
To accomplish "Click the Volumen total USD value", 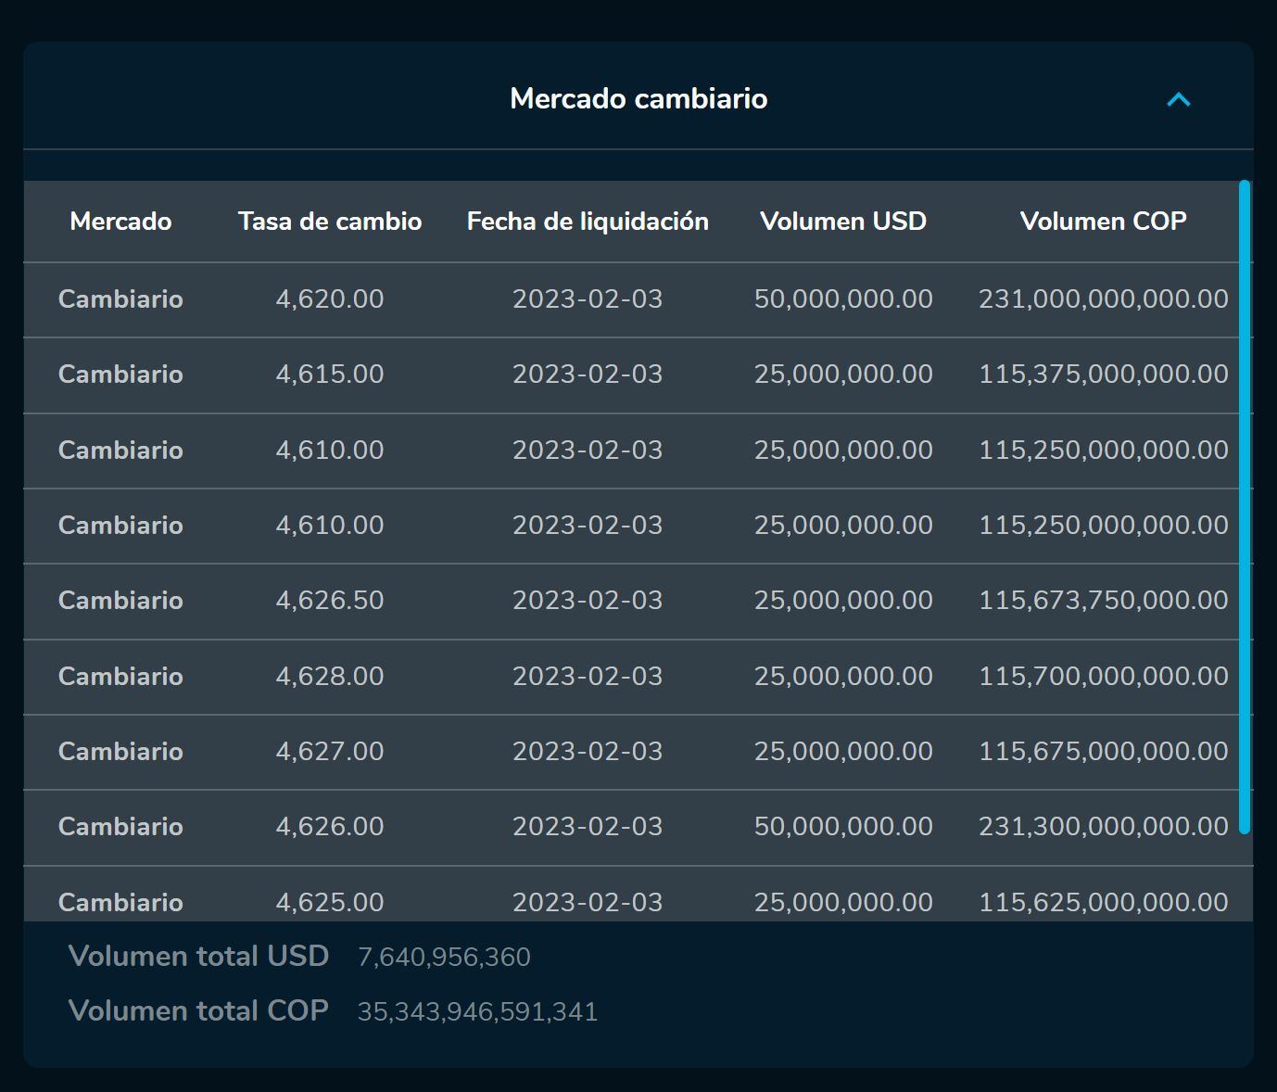I will pyautogui.click(x=444, y=956).
